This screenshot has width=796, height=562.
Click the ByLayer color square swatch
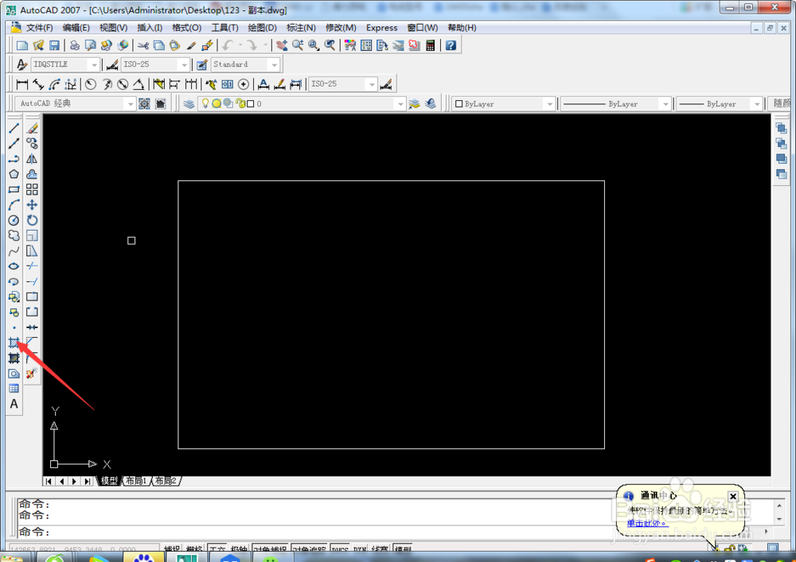point(459,104)
